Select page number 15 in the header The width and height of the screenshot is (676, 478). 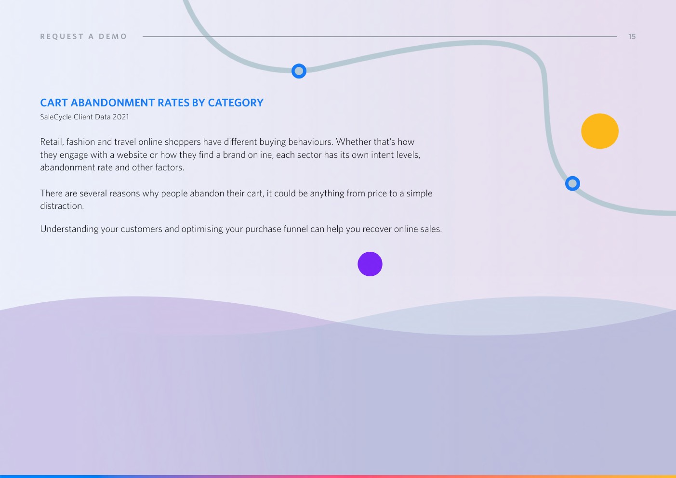632,37
